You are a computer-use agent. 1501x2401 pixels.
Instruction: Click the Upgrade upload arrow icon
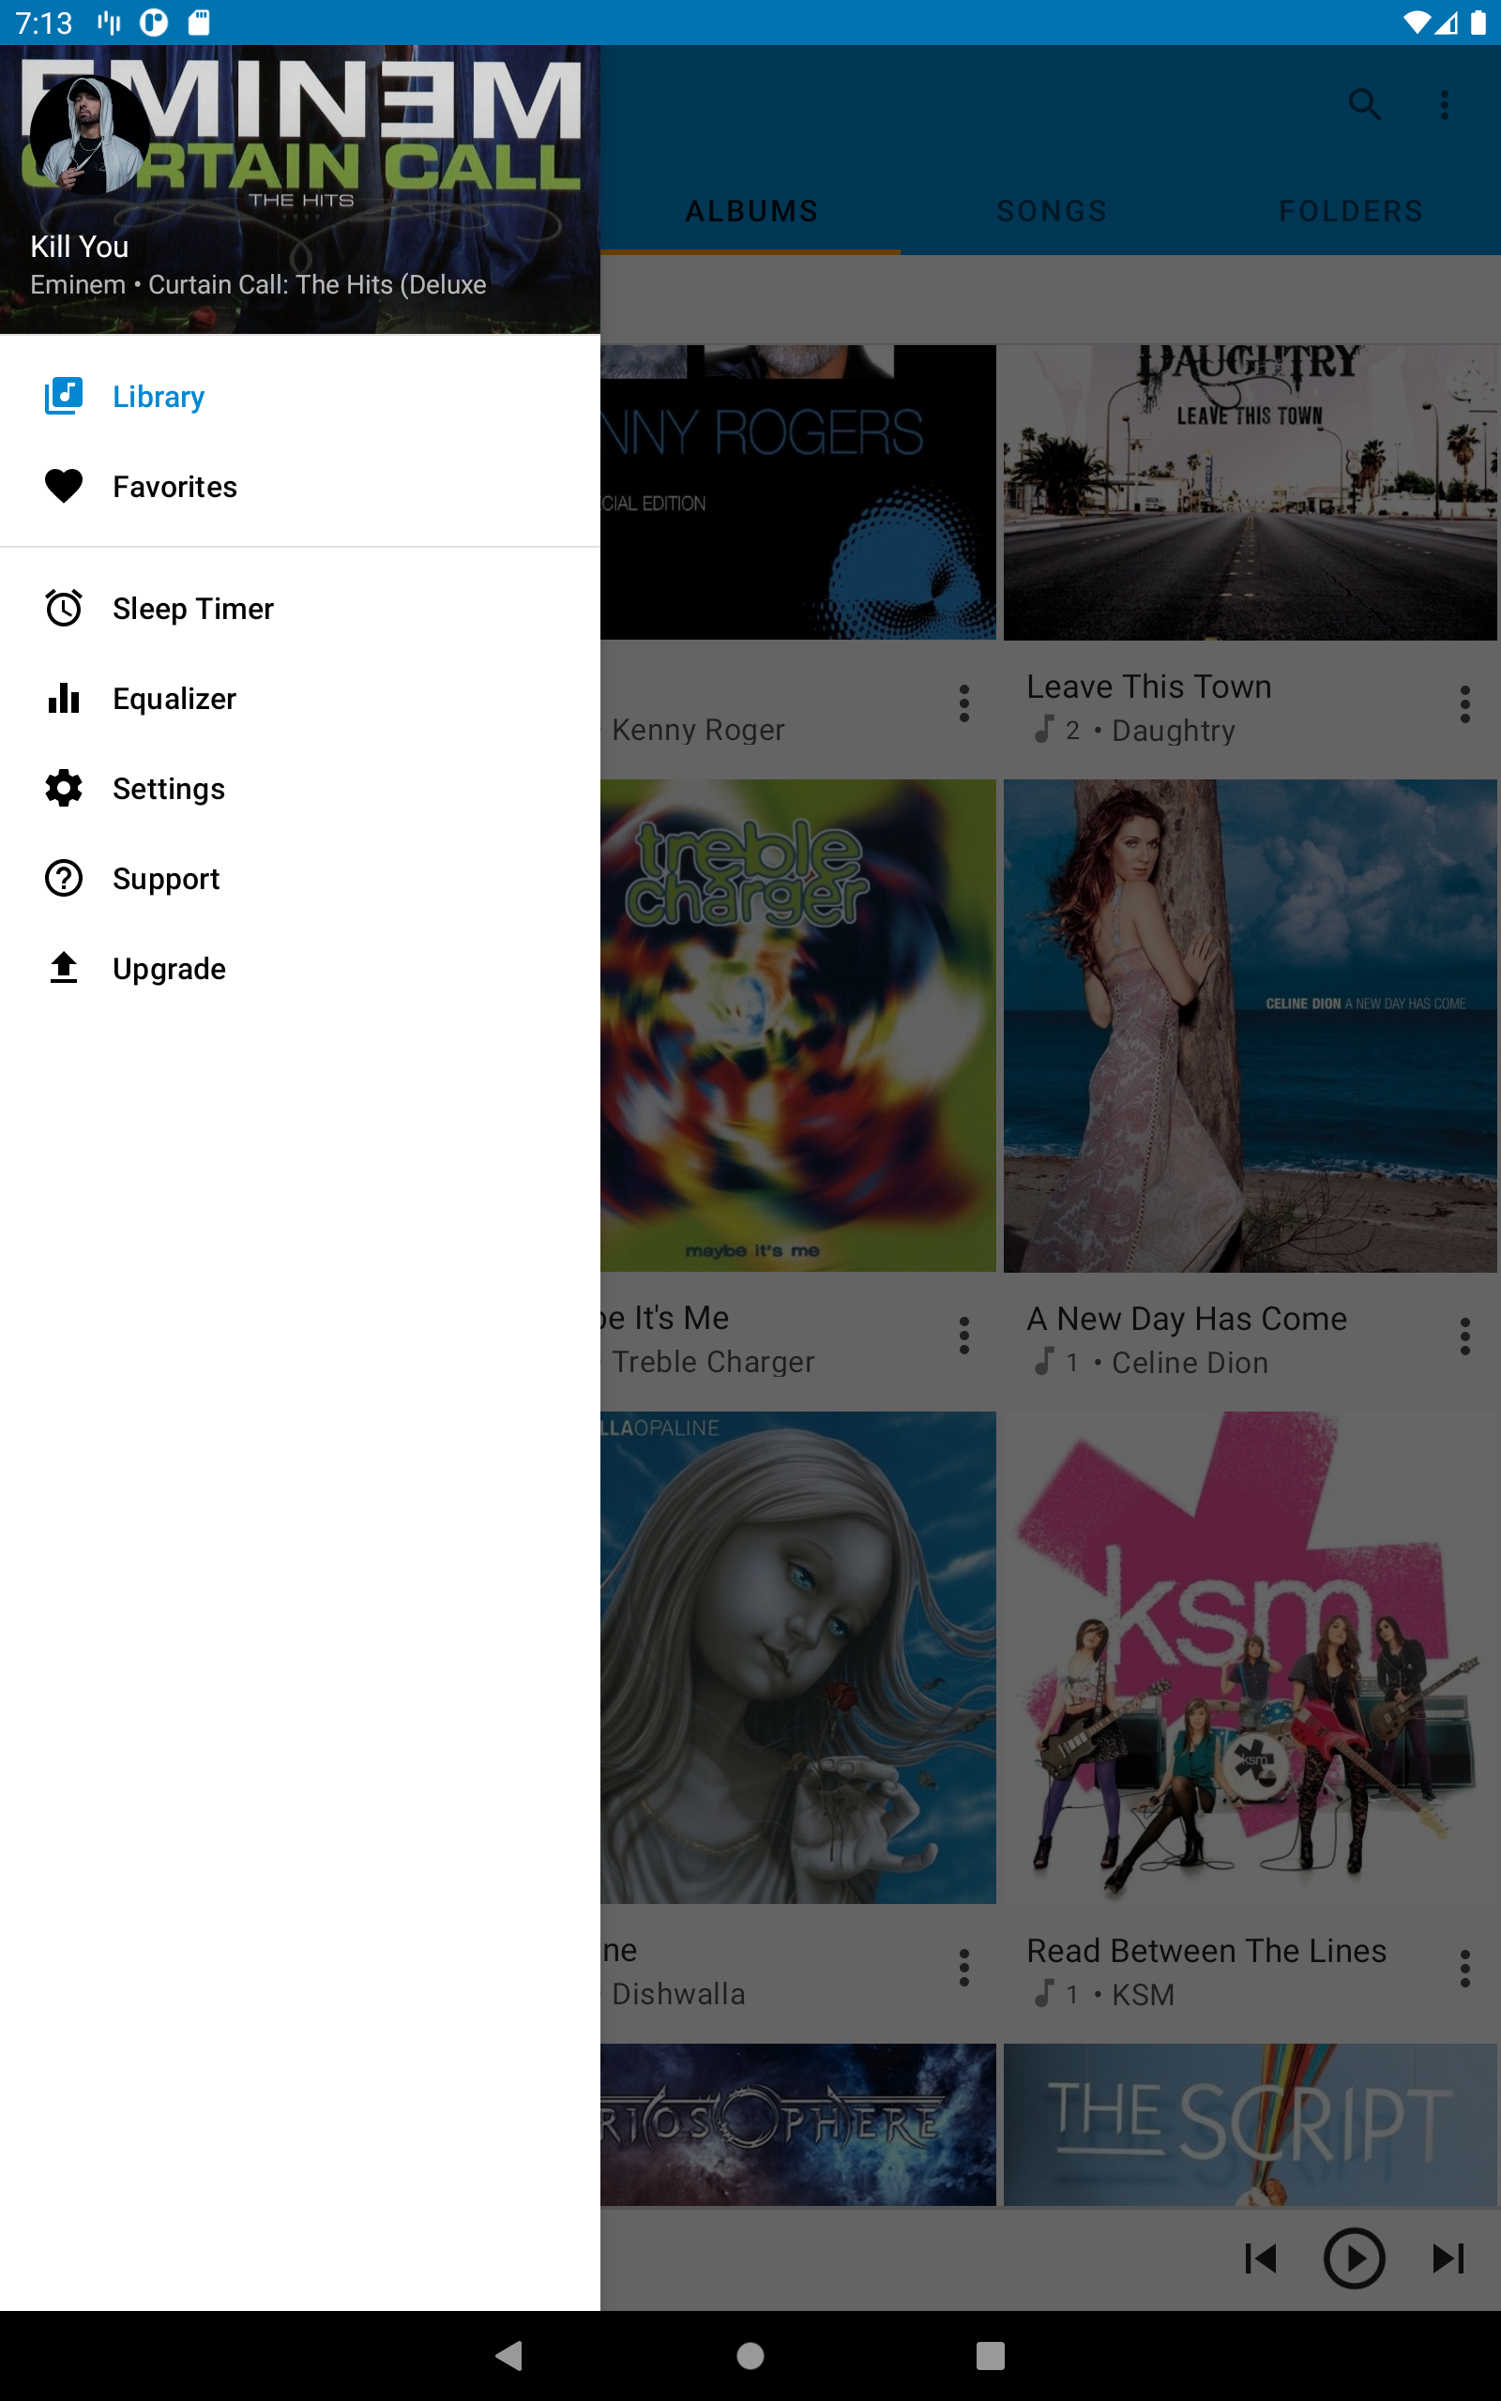point(64,967)
